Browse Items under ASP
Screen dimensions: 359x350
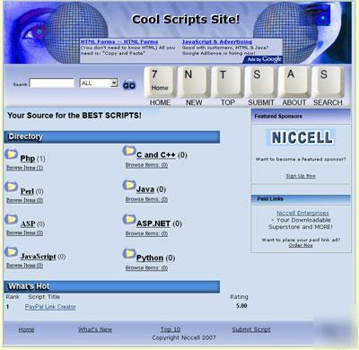pos(24,232)
